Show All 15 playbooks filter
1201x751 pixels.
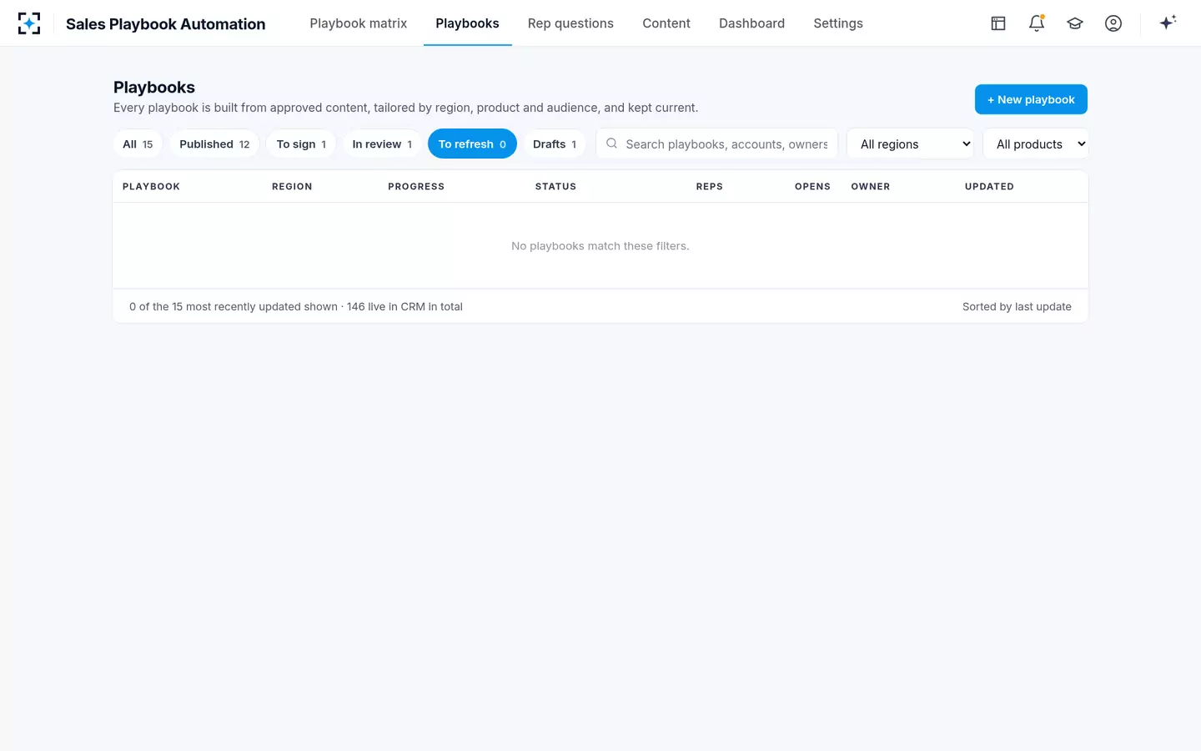click(x=138, y=144)
